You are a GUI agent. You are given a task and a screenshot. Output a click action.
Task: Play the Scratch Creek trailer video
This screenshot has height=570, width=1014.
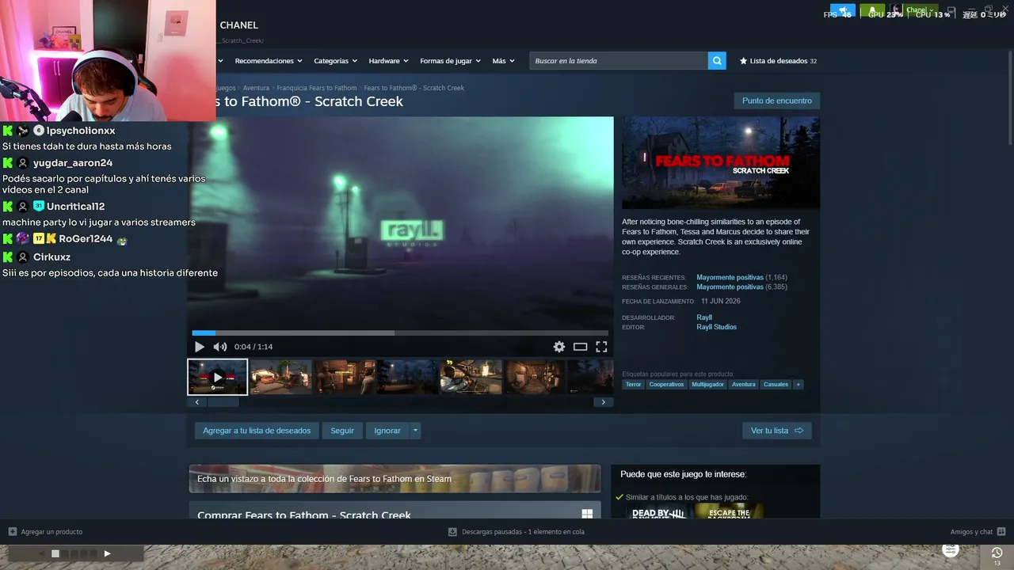pyautogui.click(x=199, y=347)
